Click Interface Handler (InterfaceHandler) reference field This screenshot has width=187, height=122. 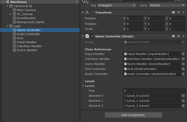pos(152,59)
